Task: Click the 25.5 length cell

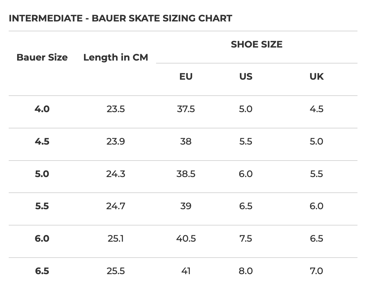Action: (x=116, y=271)
